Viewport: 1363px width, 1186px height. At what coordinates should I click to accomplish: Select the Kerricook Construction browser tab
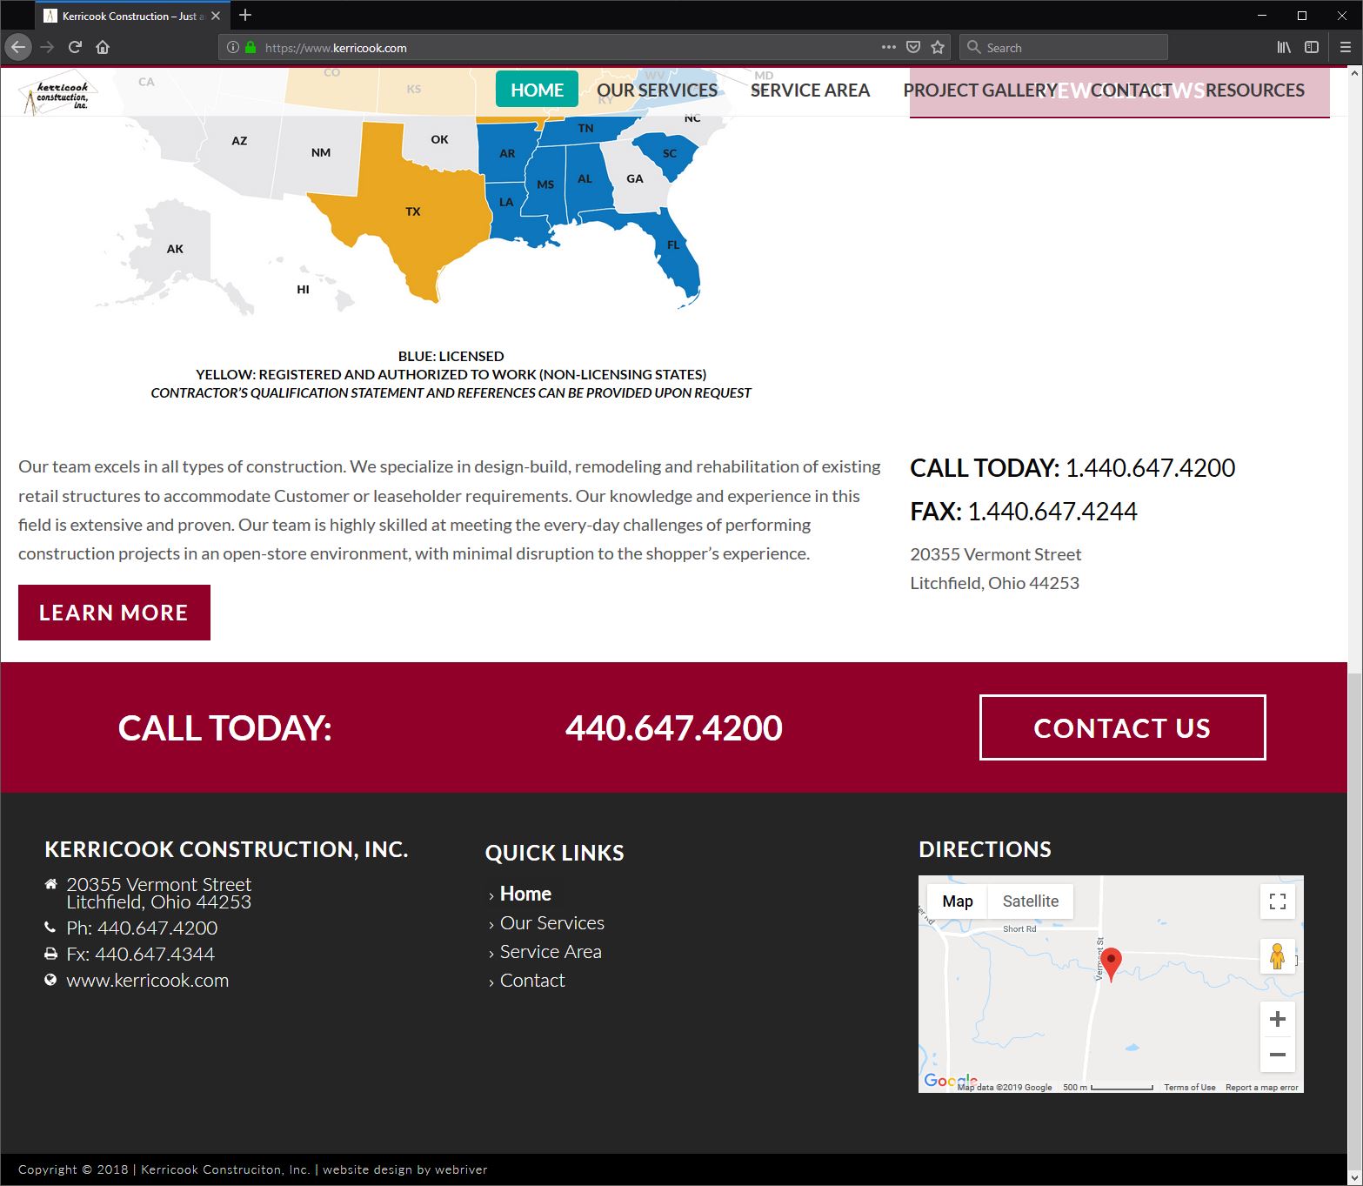click(132, 16)
